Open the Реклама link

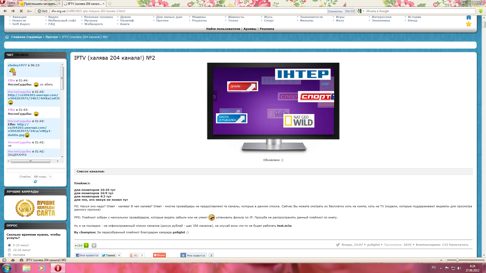267,29
